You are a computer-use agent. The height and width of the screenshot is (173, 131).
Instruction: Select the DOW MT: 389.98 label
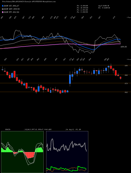[x=12, y=9]
